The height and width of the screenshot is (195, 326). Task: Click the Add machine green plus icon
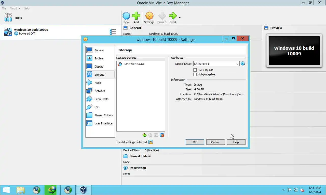[x=136, y=16]
